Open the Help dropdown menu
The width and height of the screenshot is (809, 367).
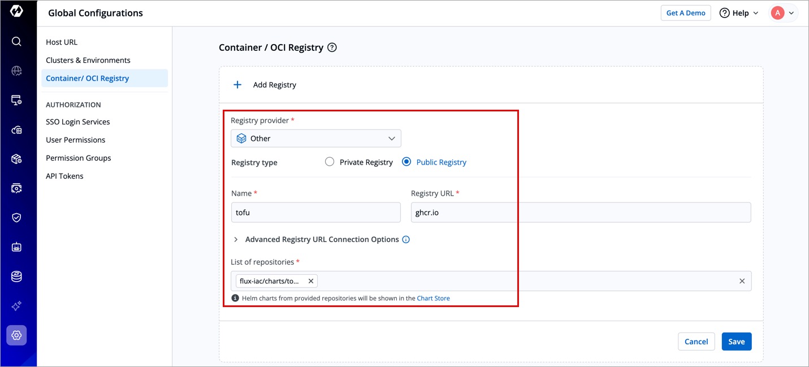(739, 13)
